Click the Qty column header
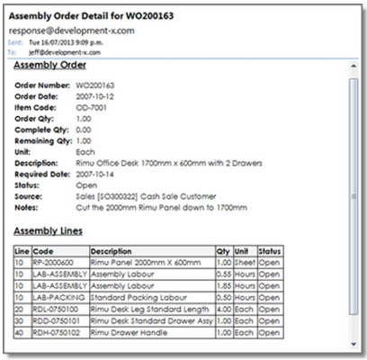Image resolution: width=367 pixels, height=360 pixels. click(224, 251)
